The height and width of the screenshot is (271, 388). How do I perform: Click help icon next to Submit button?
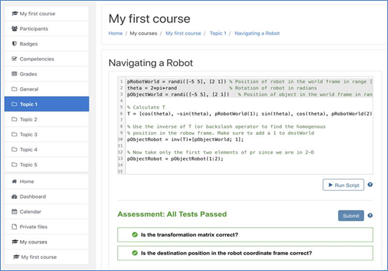pyautogui.click(x=370, y=216)
